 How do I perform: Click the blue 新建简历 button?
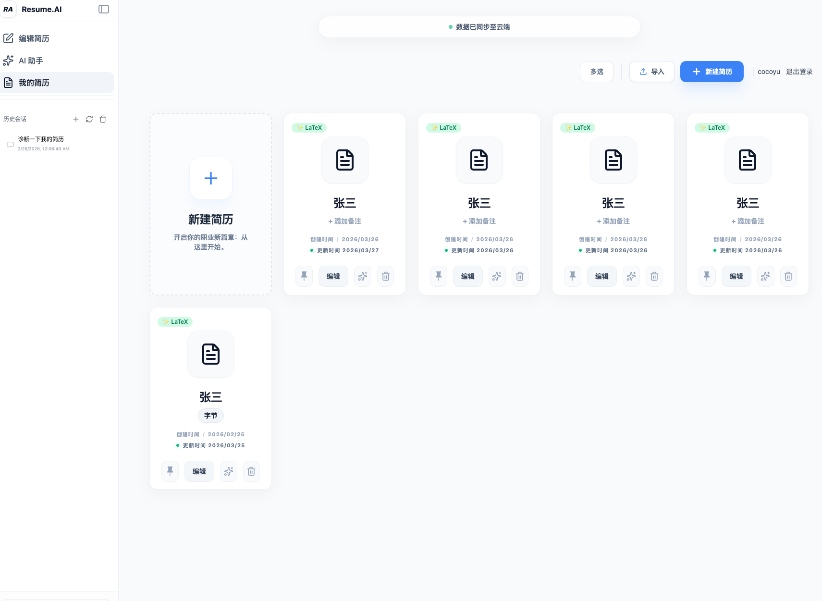[x=712, y=72]
